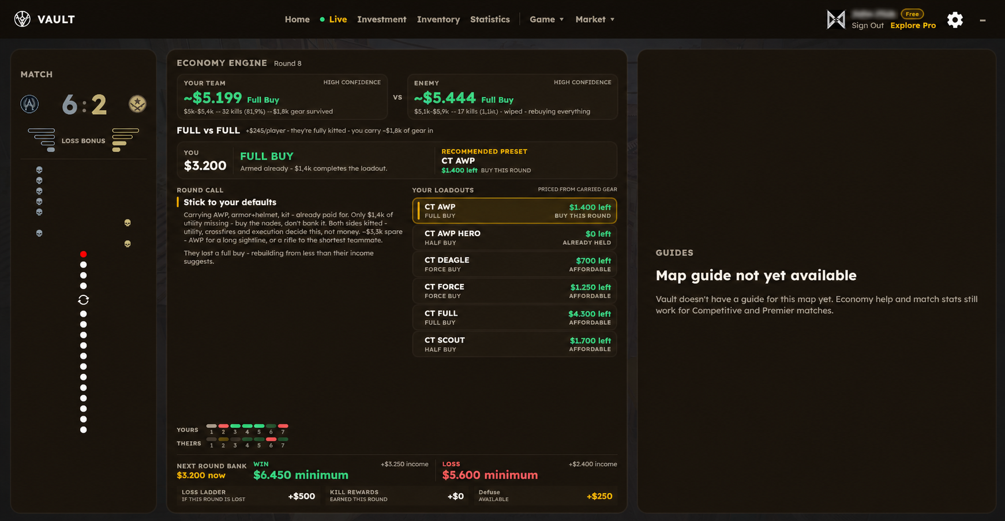This screenshot has width=1005, height=521.
Task: Click the Map guide not yet available heading
Action: click(756, 275)
